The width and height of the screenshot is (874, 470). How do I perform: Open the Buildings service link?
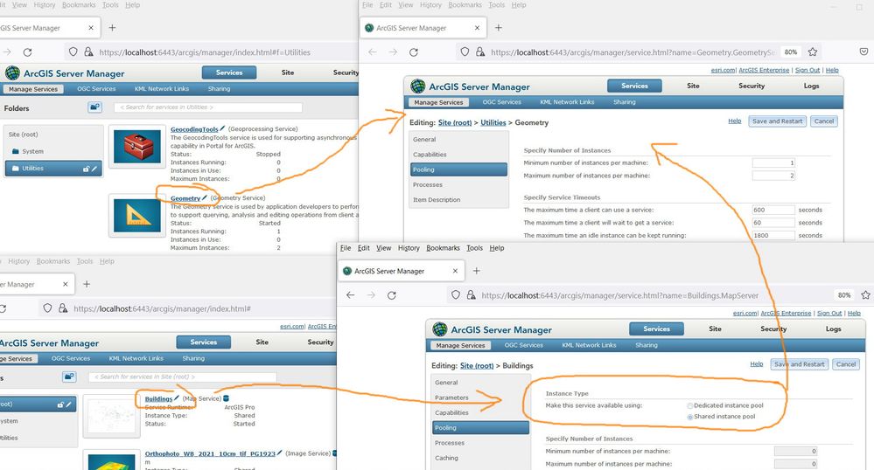pyautogui.click(x=158, y=398)
